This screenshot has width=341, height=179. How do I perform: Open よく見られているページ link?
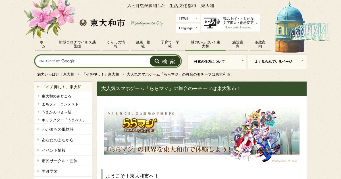coord(277,62)
